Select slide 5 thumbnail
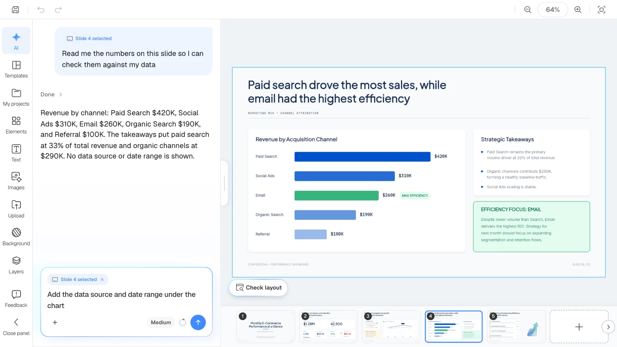Screen dimensions: 617x347 [516, 326]
